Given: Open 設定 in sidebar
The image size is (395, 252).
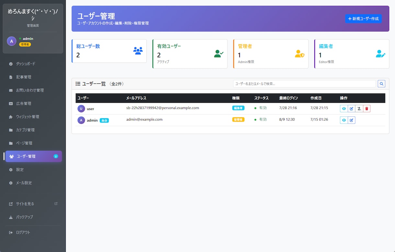Looking at the screenshot, I should coord(33,170).
